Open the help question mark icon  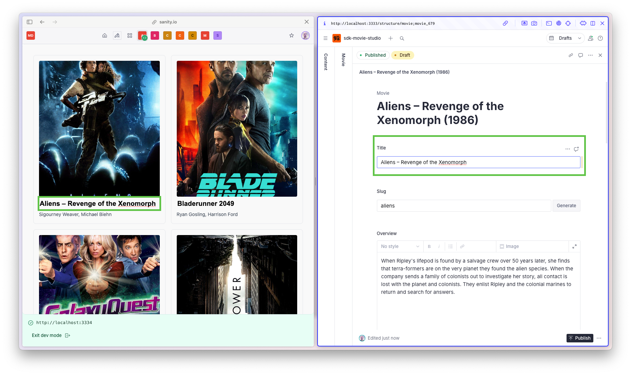tap(600, 38)
